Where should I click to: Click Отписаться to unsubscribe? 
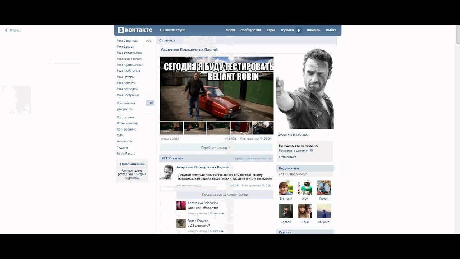click(x=287, y=157)
